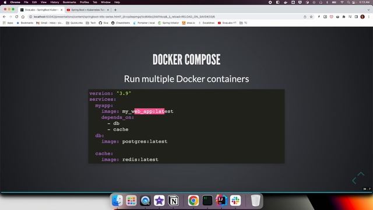Open Launchpad from the Dock
This screenshot has width=373, height=210.
[x=131, y=201]
